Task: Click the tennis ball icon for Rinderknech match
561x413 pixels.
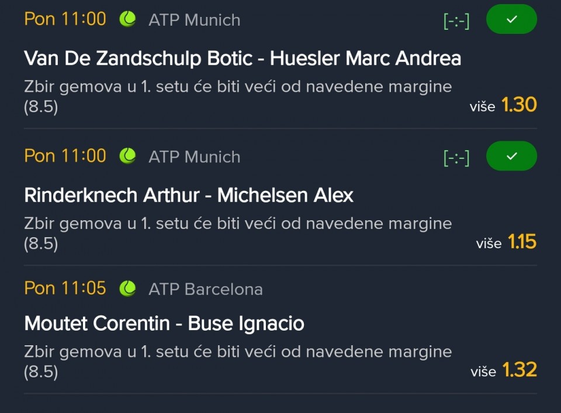Action: click(127, 156)
